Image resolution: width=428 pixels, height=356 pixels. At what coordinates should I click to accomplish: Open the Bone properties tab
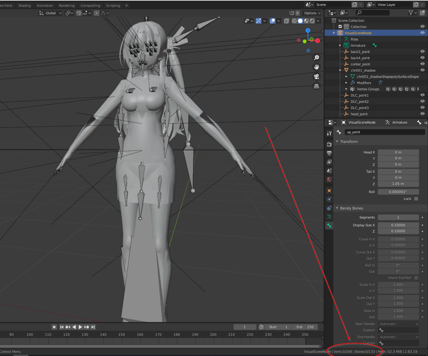point(329,226)
